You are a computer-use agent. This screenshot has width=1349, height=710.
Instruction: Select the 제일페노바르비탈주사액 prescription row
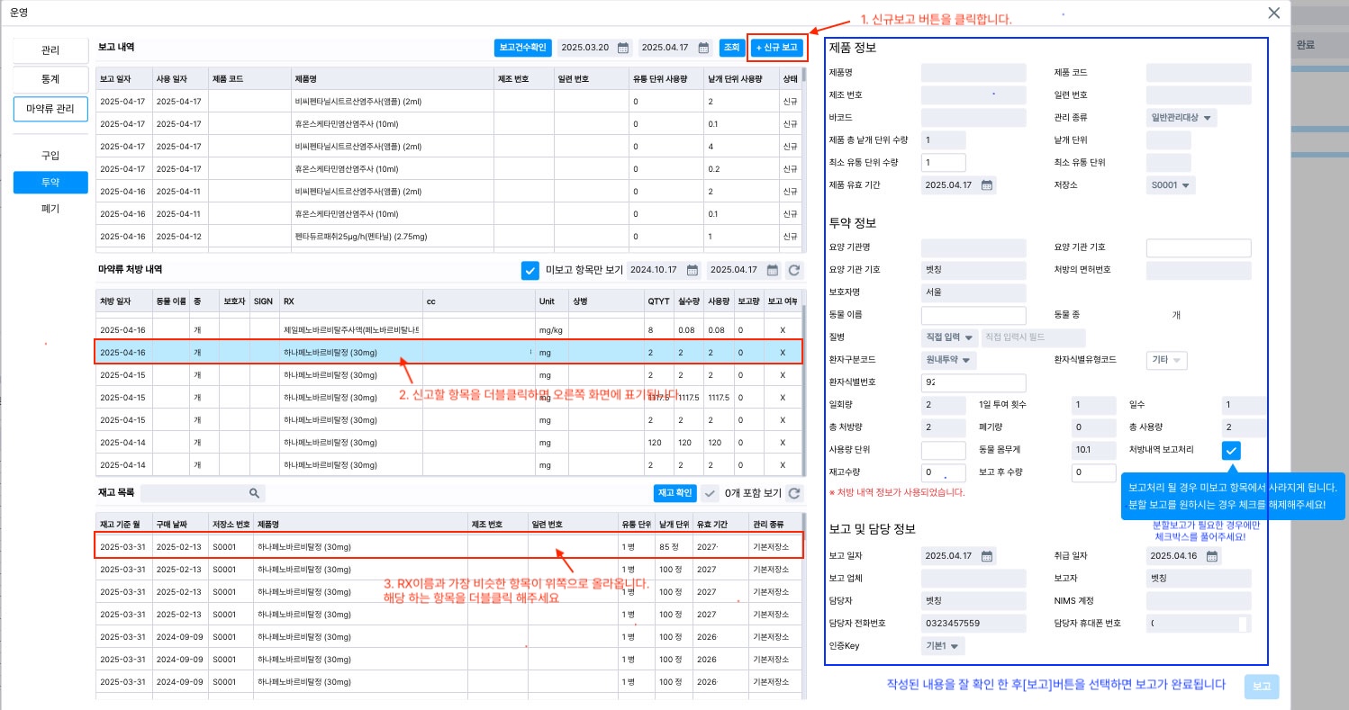(x=448, y=329)
